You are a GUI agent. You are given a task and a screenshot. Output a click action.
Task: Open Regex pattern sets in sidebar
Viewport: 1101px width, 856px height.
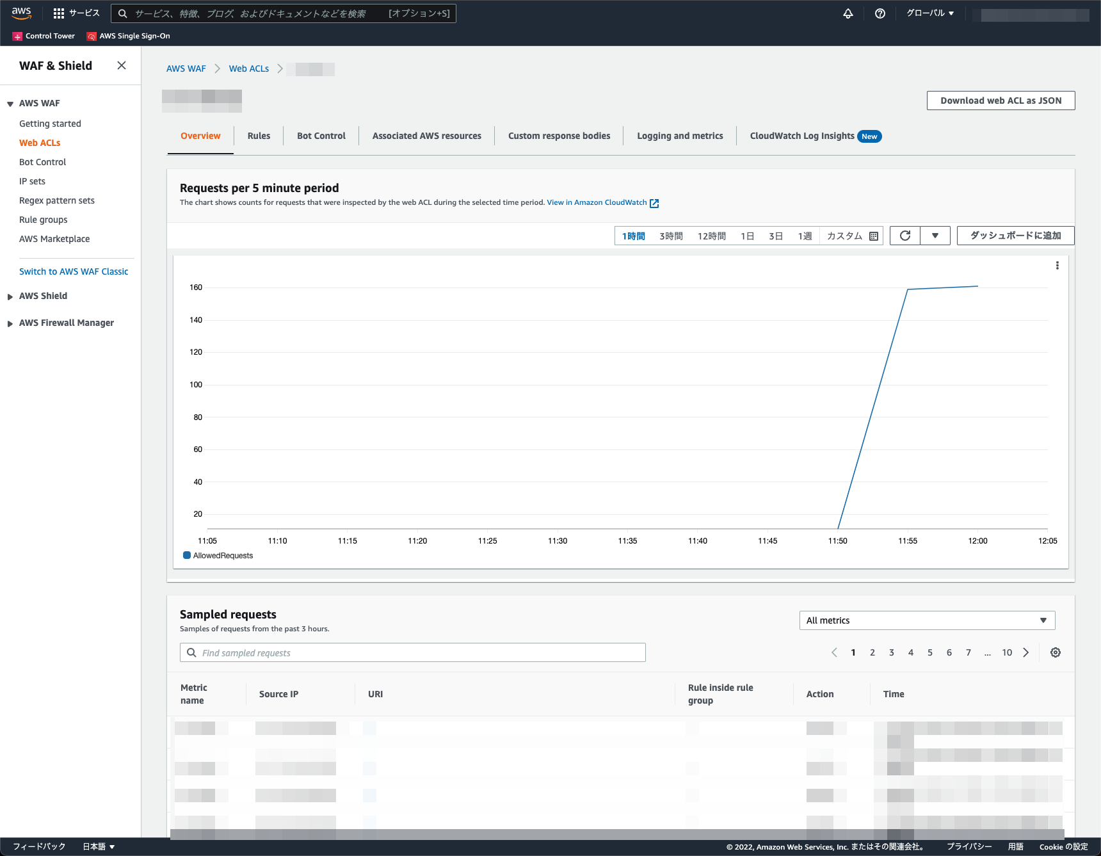click(x=57, y=200)
